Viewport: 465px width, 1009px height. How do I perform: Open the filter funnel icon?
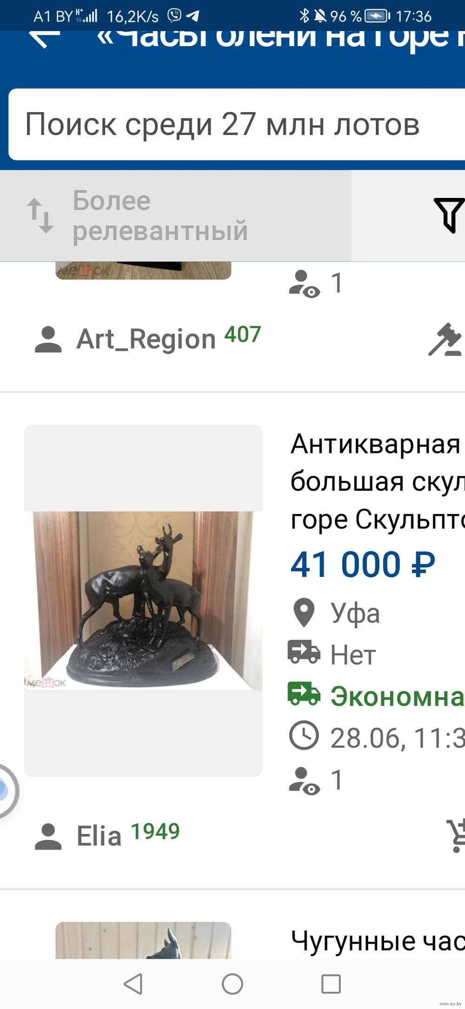pos(449,215)
